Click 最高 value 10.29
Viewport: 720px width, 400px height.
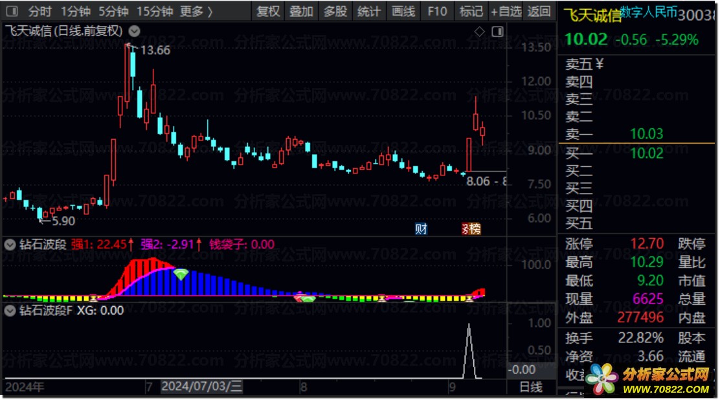(647, 261)
